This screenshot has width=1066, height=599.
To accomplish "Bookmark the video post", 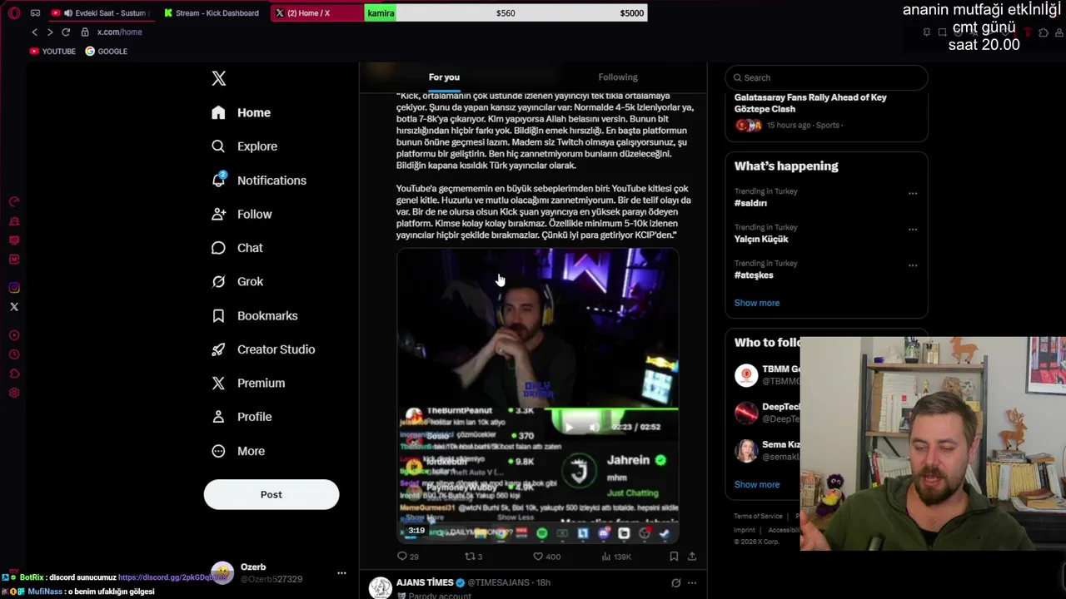I will tap(673, 557).
